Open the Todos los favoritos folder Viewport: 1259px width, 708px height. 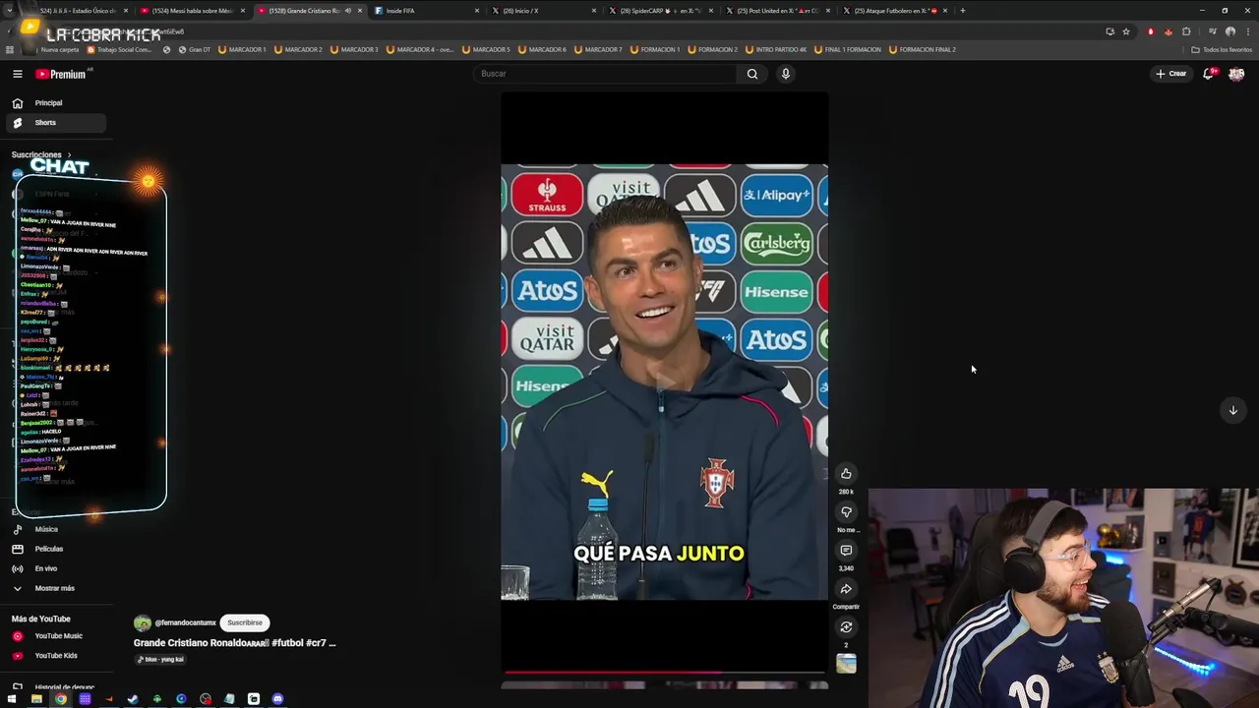(1221, 49)
